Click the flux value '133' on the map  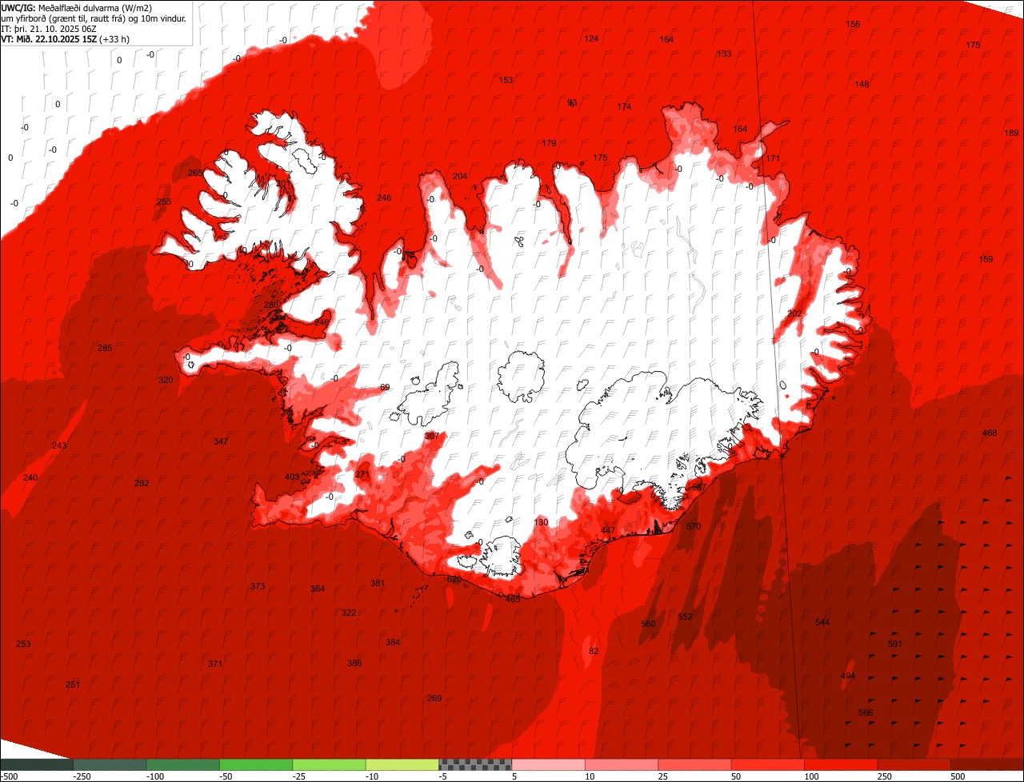724,54
